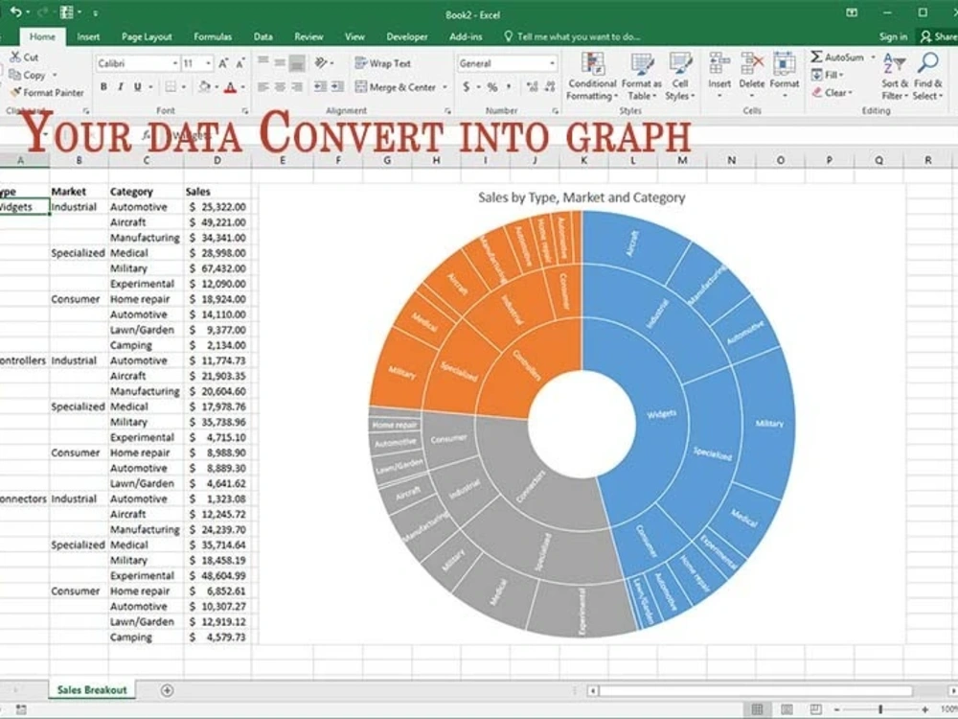
Task: Click Tell me what you want to do box
Action: 572,36
